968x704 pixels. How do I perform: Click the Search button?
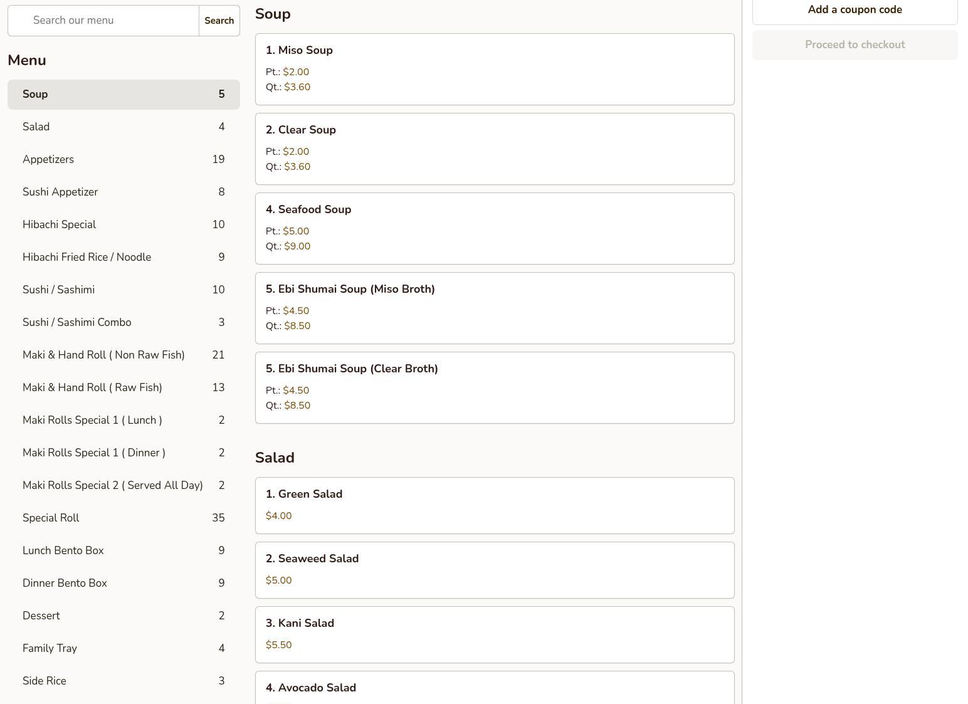tap(219, 21)
